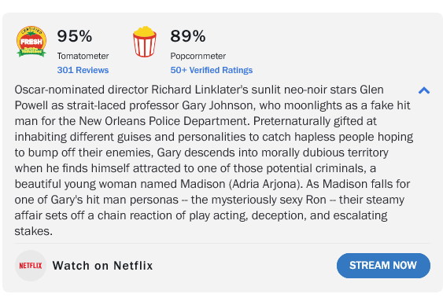Click the Certified Fresh tomato badge
Image resolution: width=443 pixels, height=305 pixels.
pos(31,42)
